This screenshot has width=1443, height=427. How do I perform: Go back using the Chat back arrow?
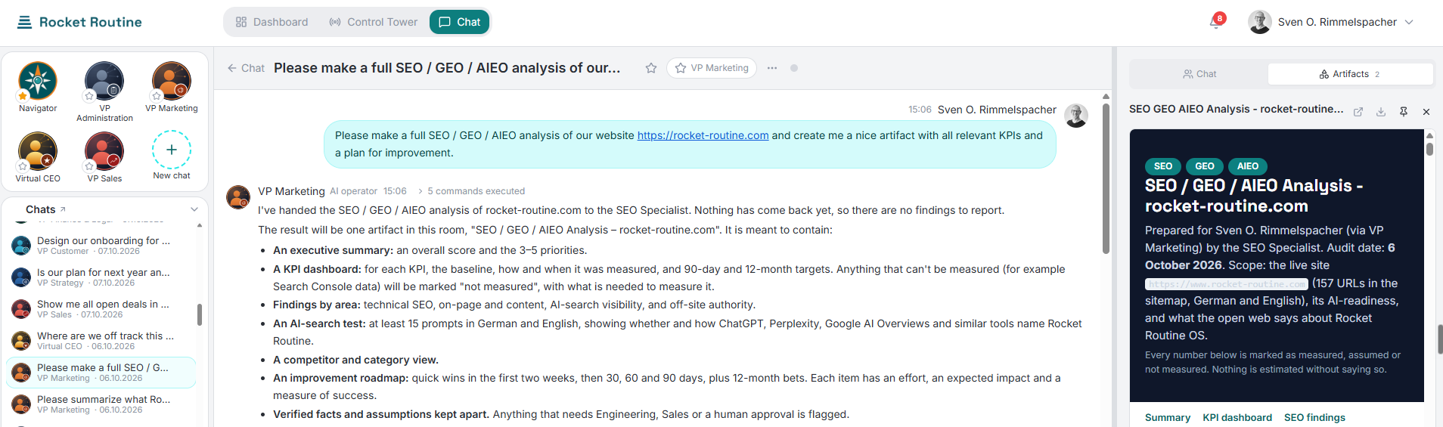[x=246, y=68]
